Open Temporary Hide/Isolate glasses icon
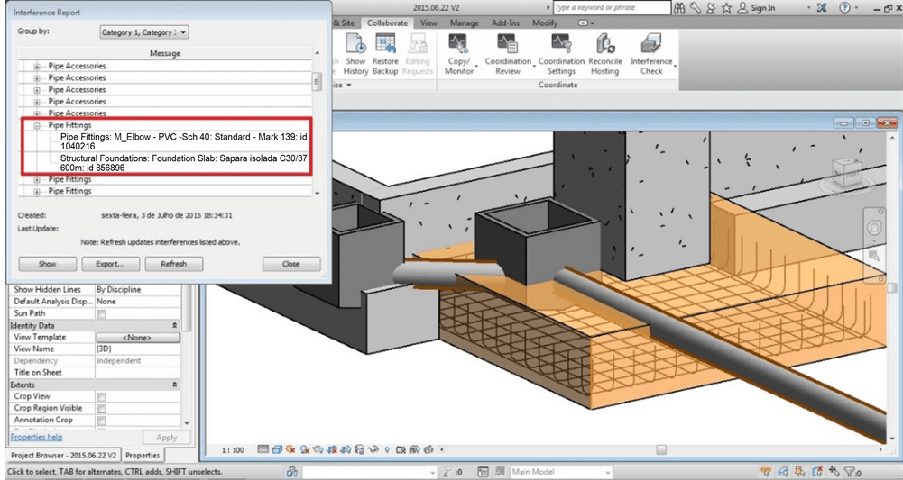The width and height of the screenshot is (903, 480). 373,449
